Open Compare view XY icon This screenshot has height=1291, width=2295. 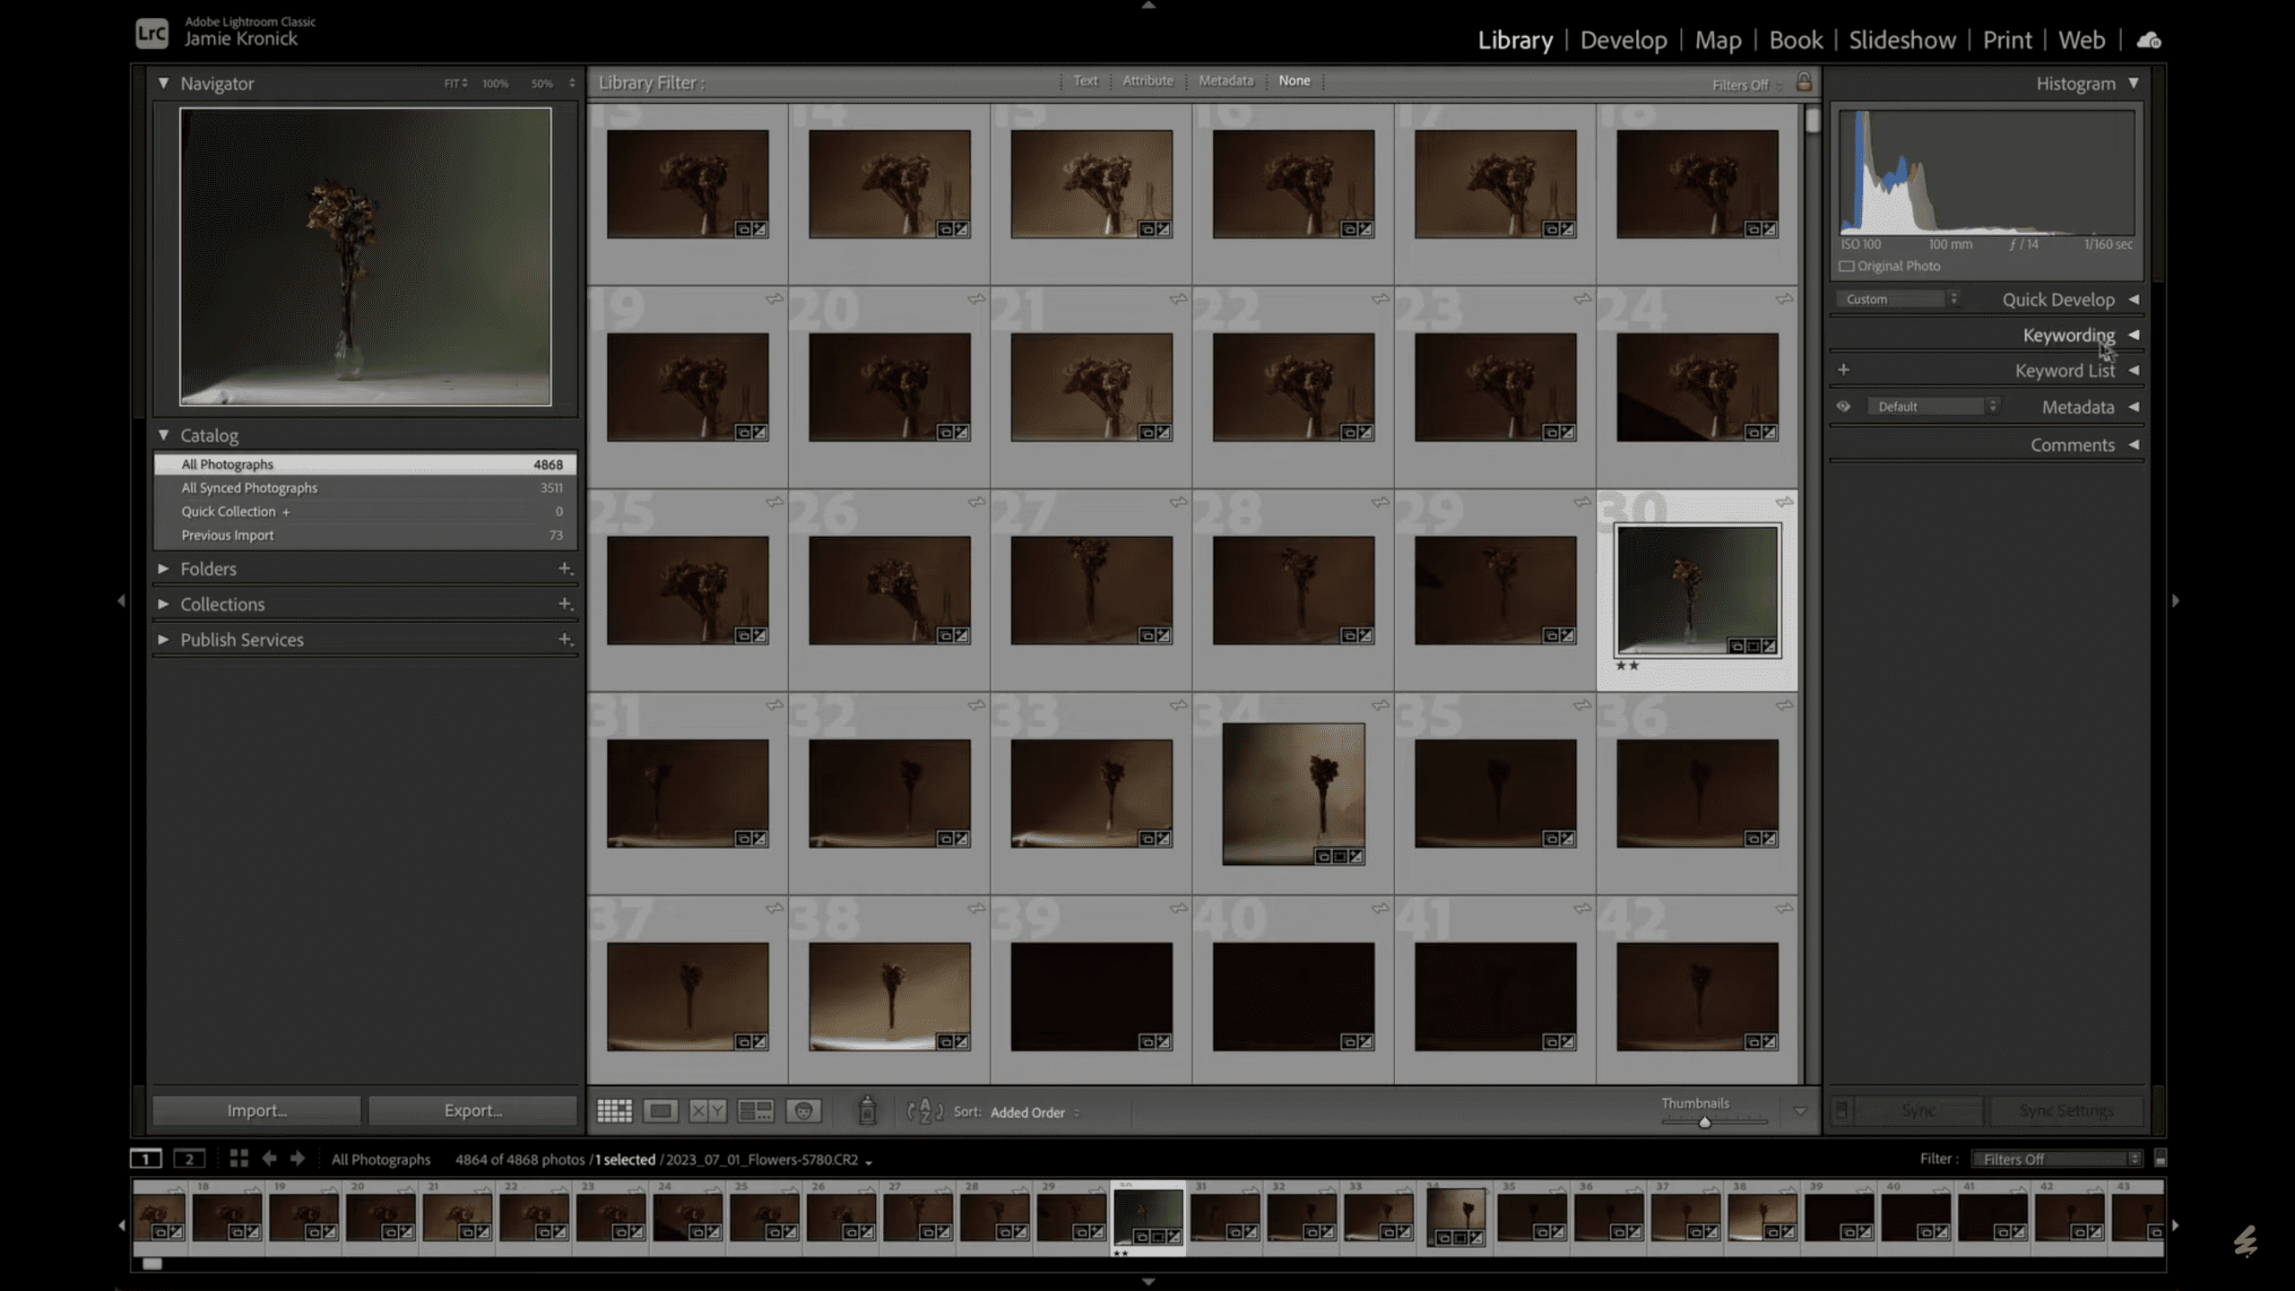pos(707,1112)
